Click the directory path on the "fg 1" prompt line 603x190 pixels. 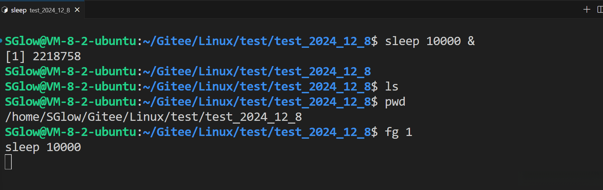click(257, 132)
